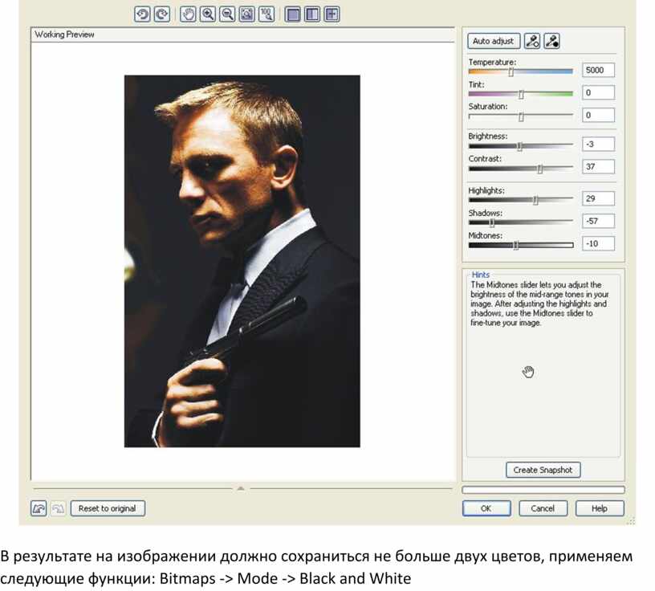The image size is (655, 591).
Task: Click the Temperature slider handle
Action: 511,72
